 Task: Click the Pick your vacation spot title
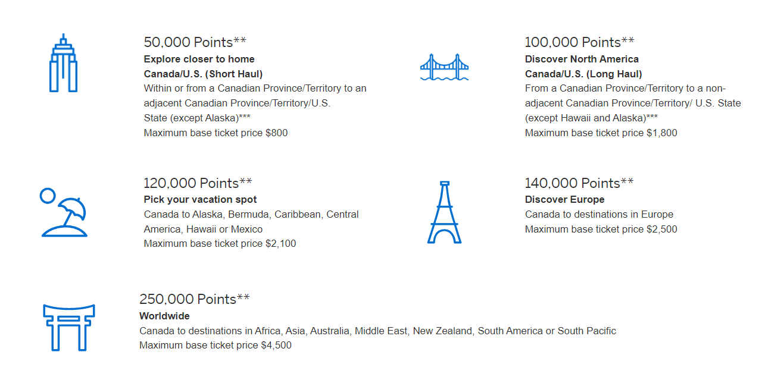200,199
